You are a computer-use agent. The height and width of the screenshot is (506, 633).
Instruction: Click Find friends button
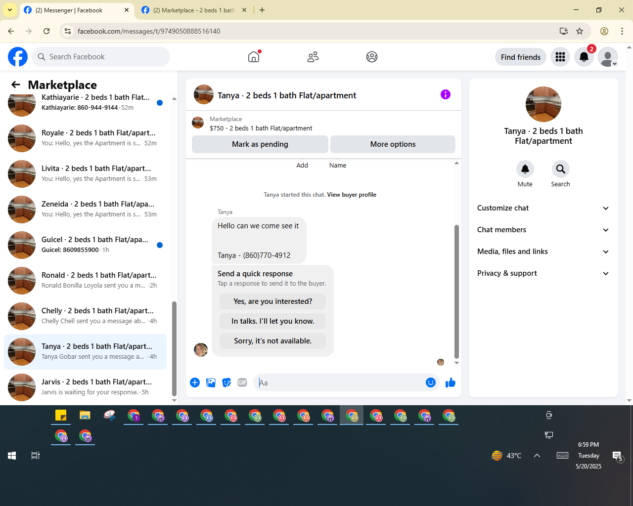click(x=521, y=57)
